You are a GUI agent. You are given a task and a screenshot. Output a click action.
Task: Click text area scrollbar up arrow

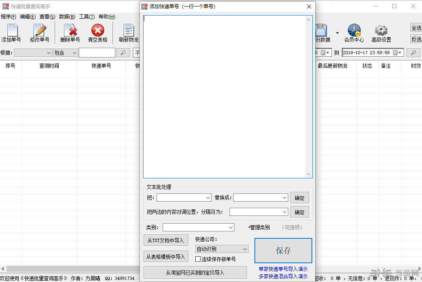[x=308, y=20]
